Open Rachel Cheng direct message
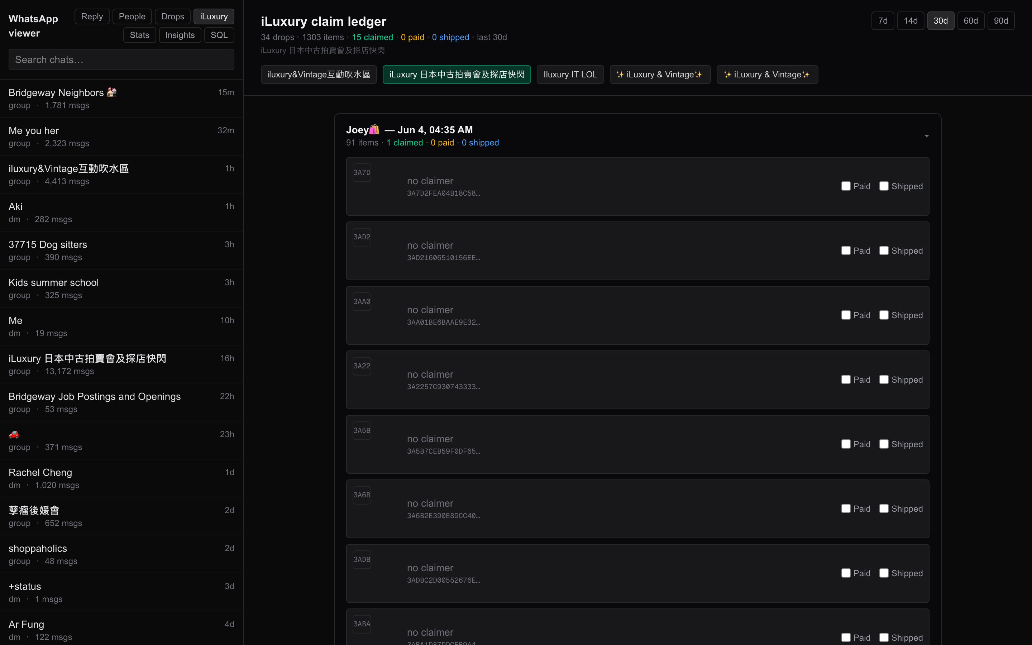Screen dimensions: 1032x645 coord(121,478)
